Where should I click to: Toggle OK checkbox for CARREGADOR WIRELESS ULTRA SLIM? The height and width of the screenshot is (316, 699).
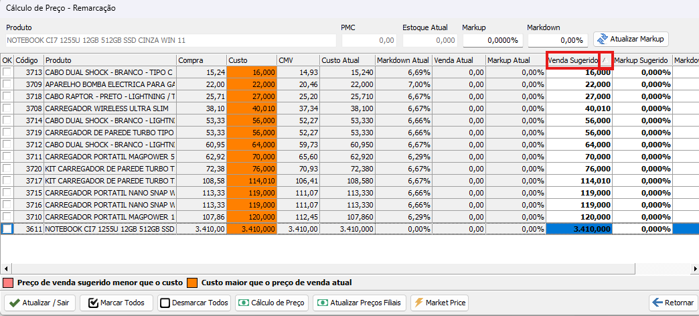click(x=7, y=108)
